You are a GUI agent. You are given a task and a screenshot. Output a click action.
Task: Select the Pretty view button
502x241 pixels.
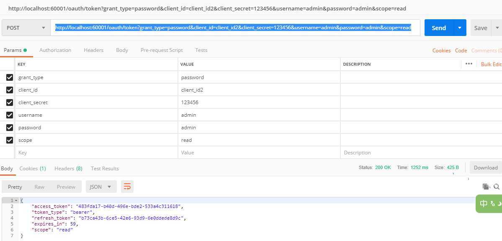[x=15, y=187]
